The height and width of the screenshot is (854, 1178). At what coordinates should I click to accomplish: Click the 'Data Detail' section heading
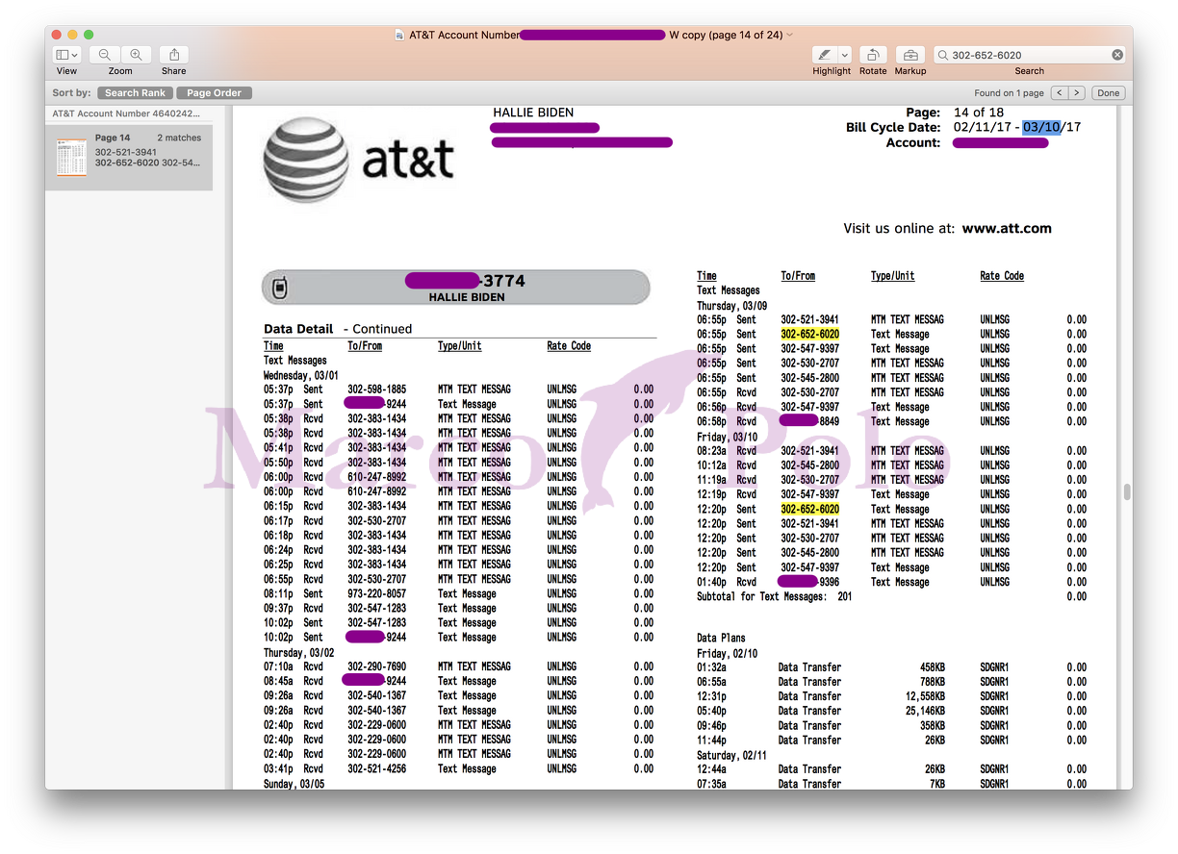click(298, 329)
